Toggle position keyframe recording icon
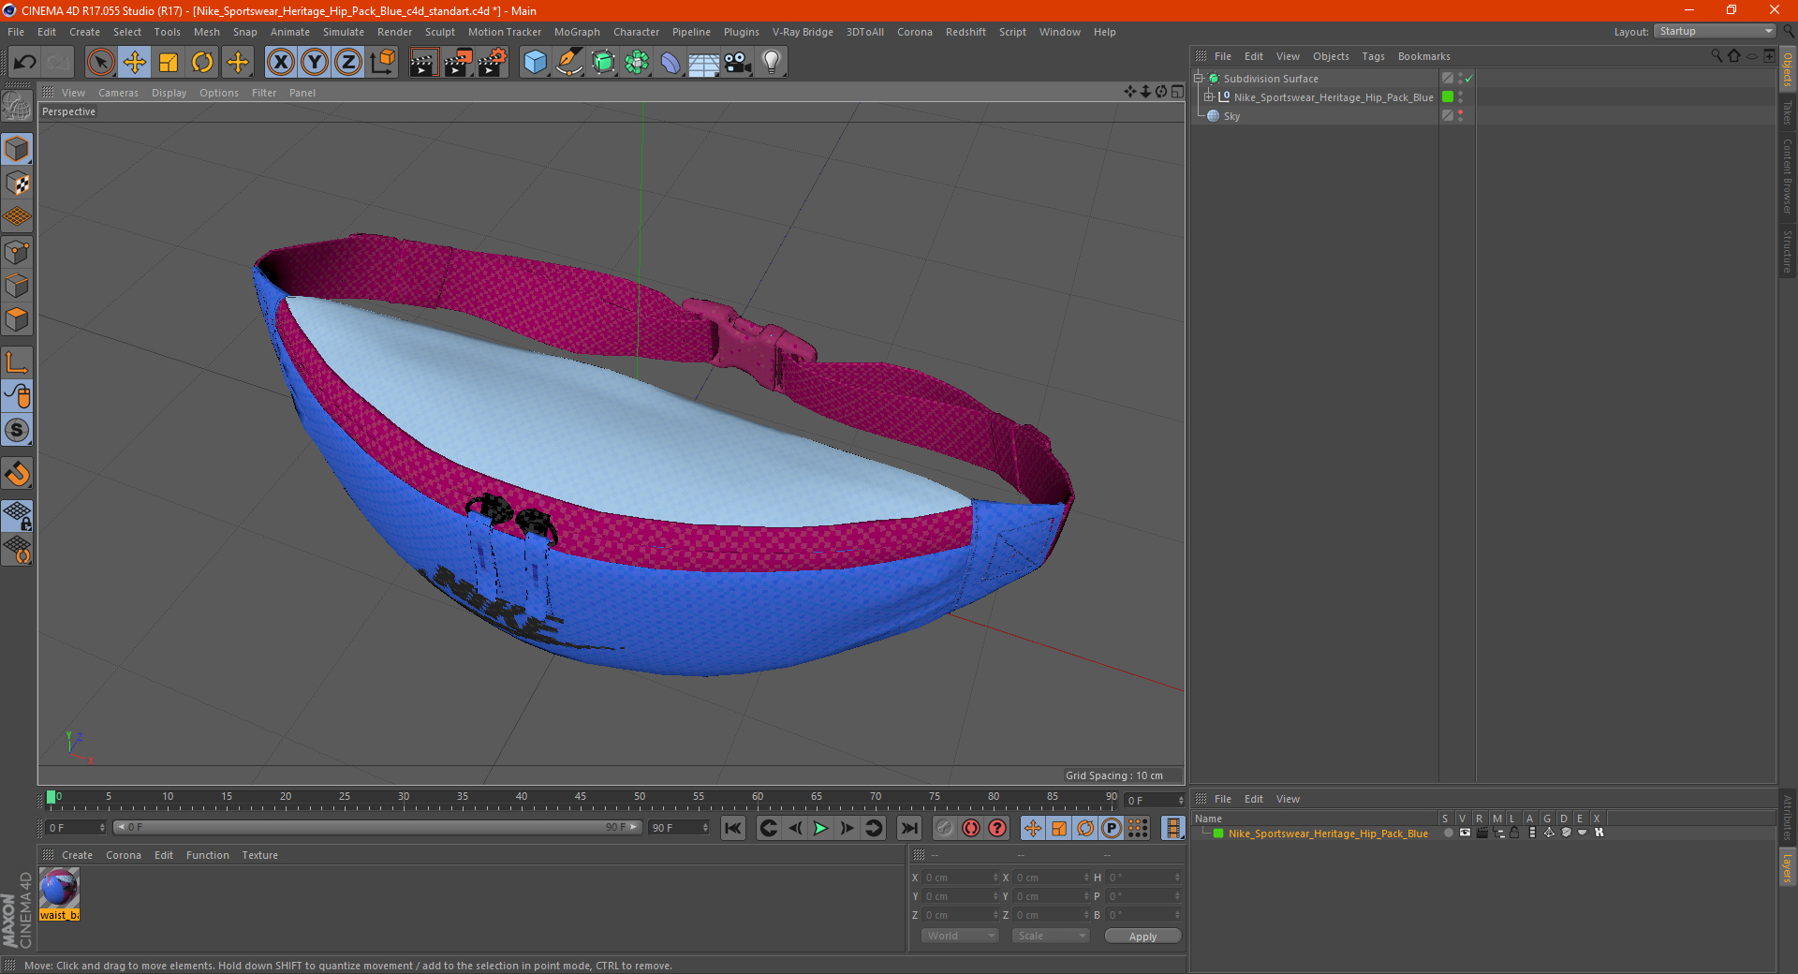This screenshot has height=974, width=1798. click(x=1032, y=828)
